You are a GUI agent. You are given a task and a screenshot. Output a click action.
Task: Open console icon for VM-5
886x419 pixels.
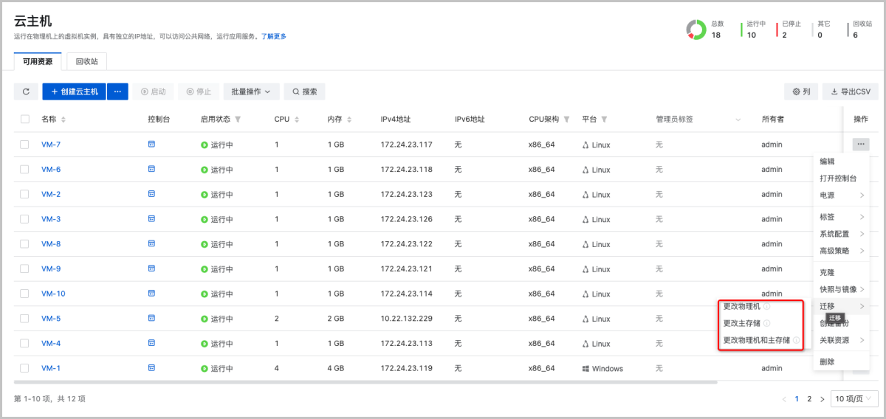click(151, 318)
